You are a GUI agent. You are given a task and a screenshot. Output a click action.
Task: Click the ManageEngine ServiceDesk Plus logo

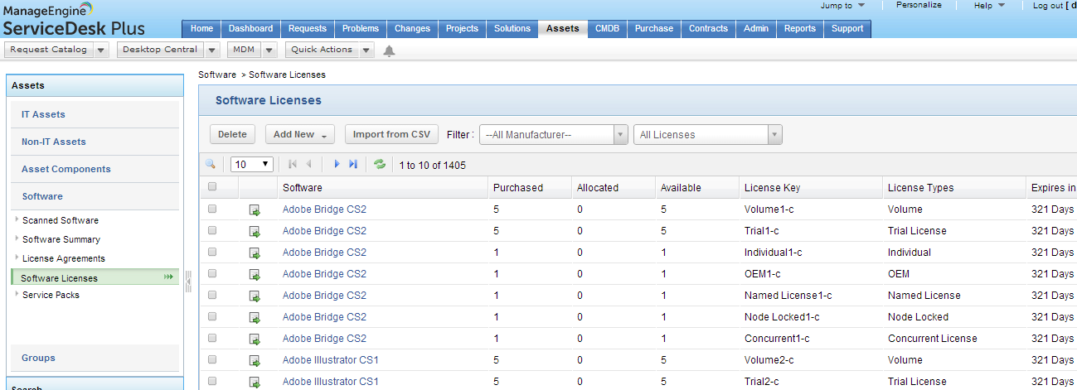pos(75,20)
